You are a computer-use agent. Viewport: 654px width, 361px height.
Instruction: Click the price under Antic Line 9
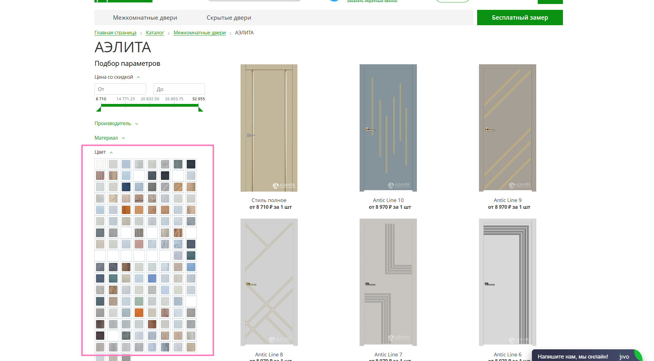click(x=509, y=207)
